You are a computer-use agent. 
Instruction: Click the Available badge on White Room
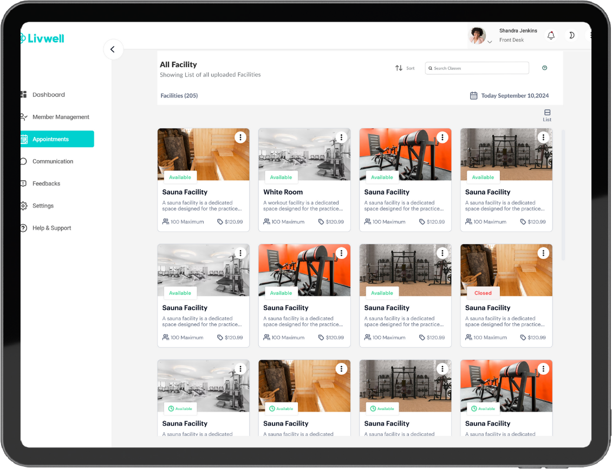[x=281, y=177]
